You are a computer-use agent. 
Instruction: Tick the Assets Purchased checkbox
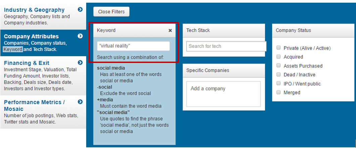tap(278, 66)
